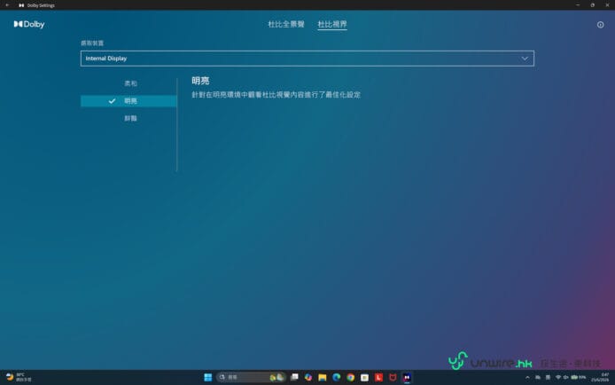
Task: Click the white square app in taskbar
Action: click(364, 377)
